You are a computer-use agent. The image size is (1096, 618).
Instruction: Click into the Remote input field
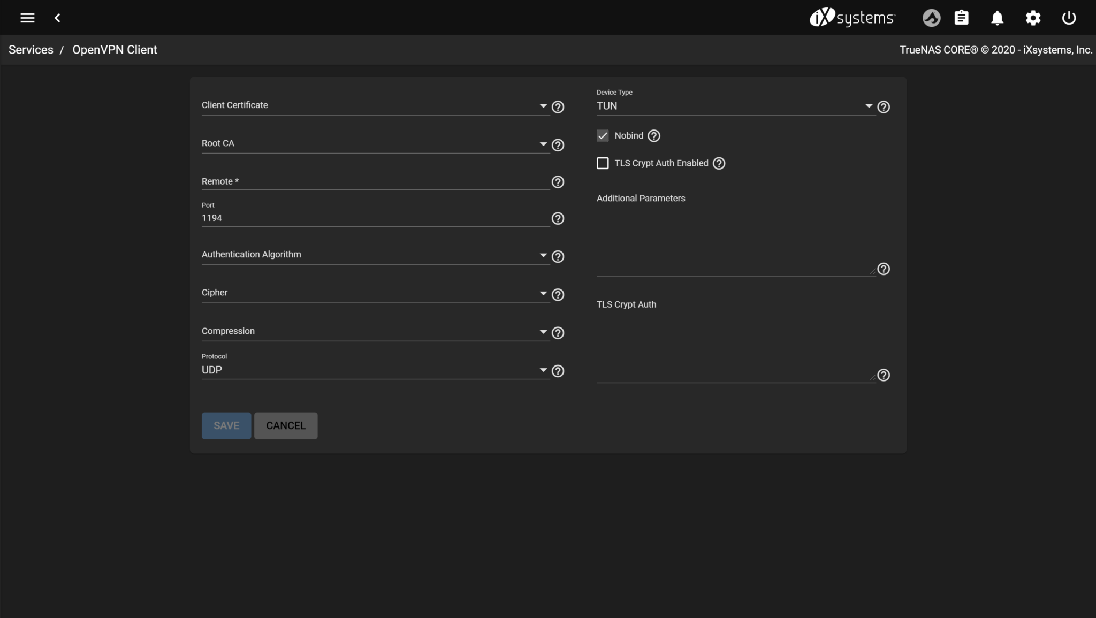pos(375,181)
